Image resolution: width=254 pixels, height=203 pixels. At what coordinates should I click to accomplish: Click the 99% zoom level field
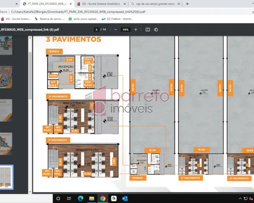click(x=126, y=30)
